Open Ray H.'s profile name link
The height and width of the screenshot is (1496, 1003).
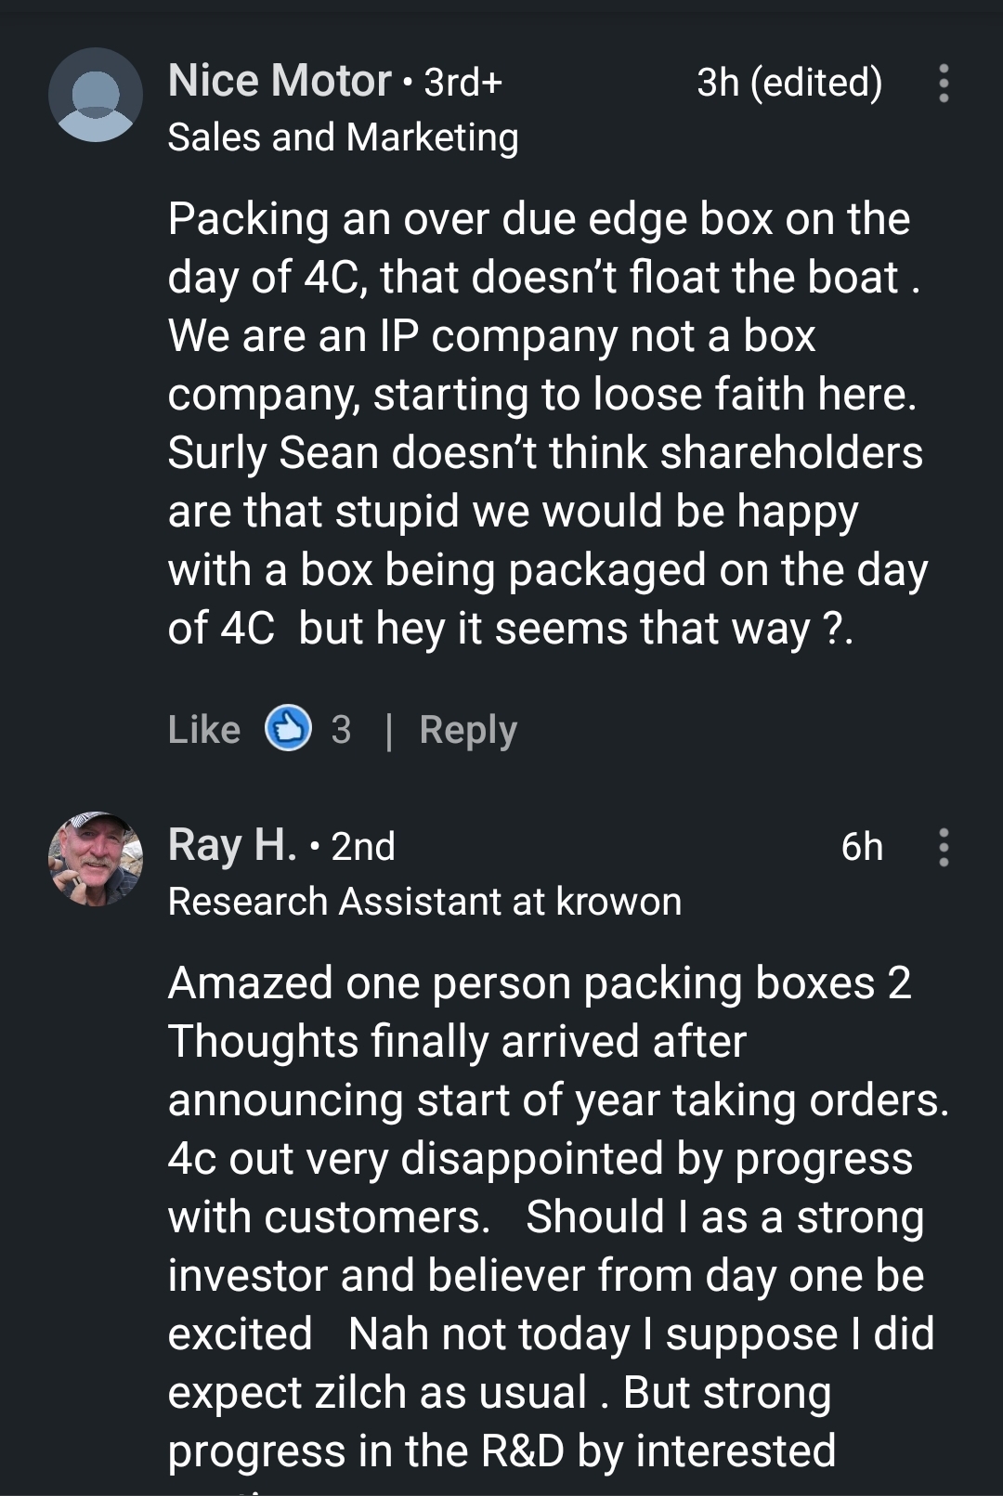[232, 845]
